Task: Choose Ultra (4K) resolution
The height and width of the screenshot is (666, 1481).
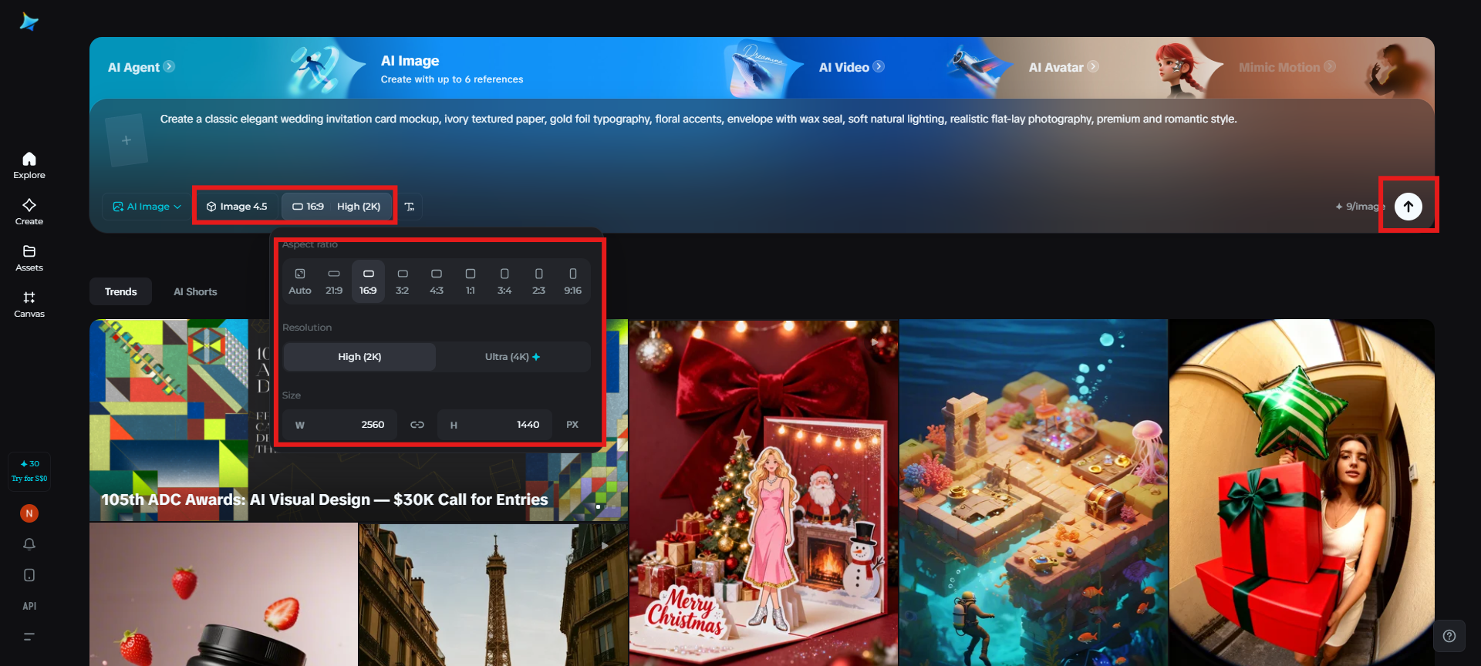Action: pos(513,357)
